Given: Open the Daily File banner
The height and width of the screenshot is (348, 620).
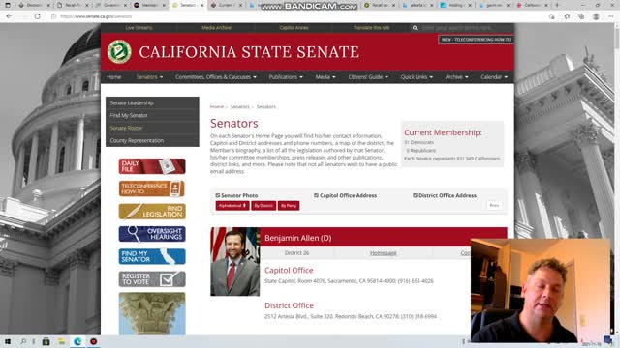Looking at the screenshot, I should [152, 166].
